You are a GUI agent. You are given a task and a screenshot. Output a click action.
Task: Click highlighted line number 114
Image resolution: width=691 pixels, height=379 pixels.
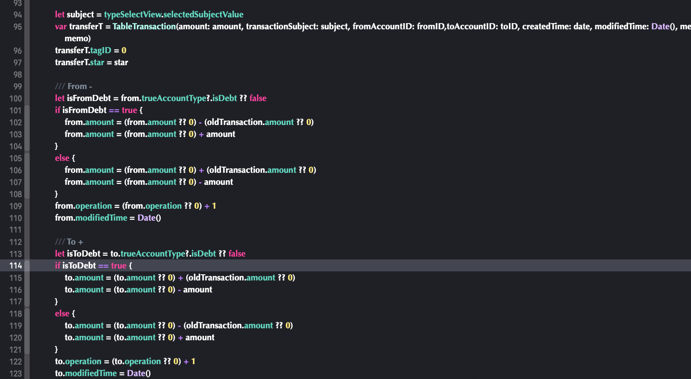pyautogui.click(x=16, y=266)
